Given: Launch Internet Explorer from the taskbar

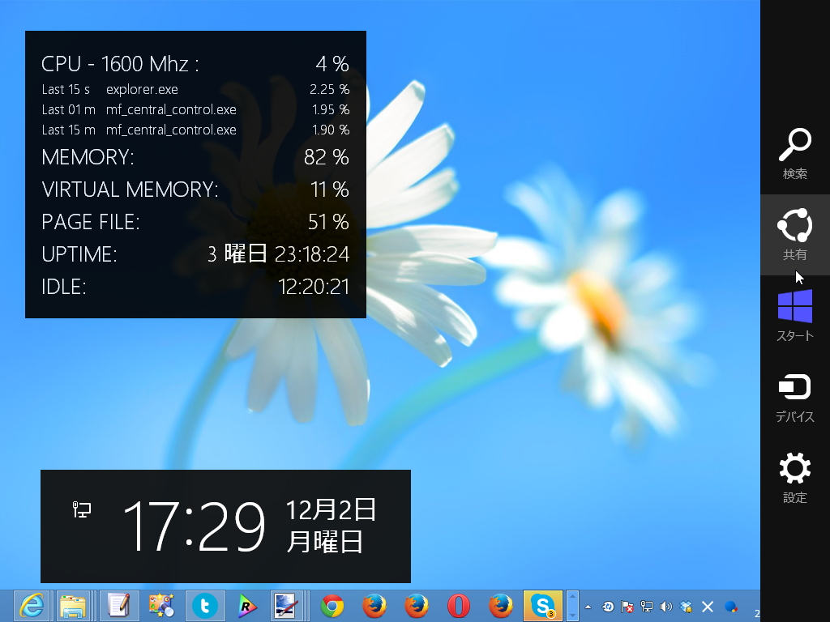Looking at the screenshot, I should coord(32,606).
